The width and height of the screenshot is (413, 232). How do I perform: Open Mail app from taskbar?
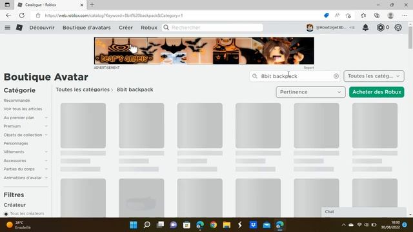pyautogui.click(x=267, y=225)
